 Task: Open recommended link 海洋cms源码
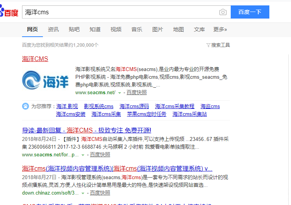134,106
